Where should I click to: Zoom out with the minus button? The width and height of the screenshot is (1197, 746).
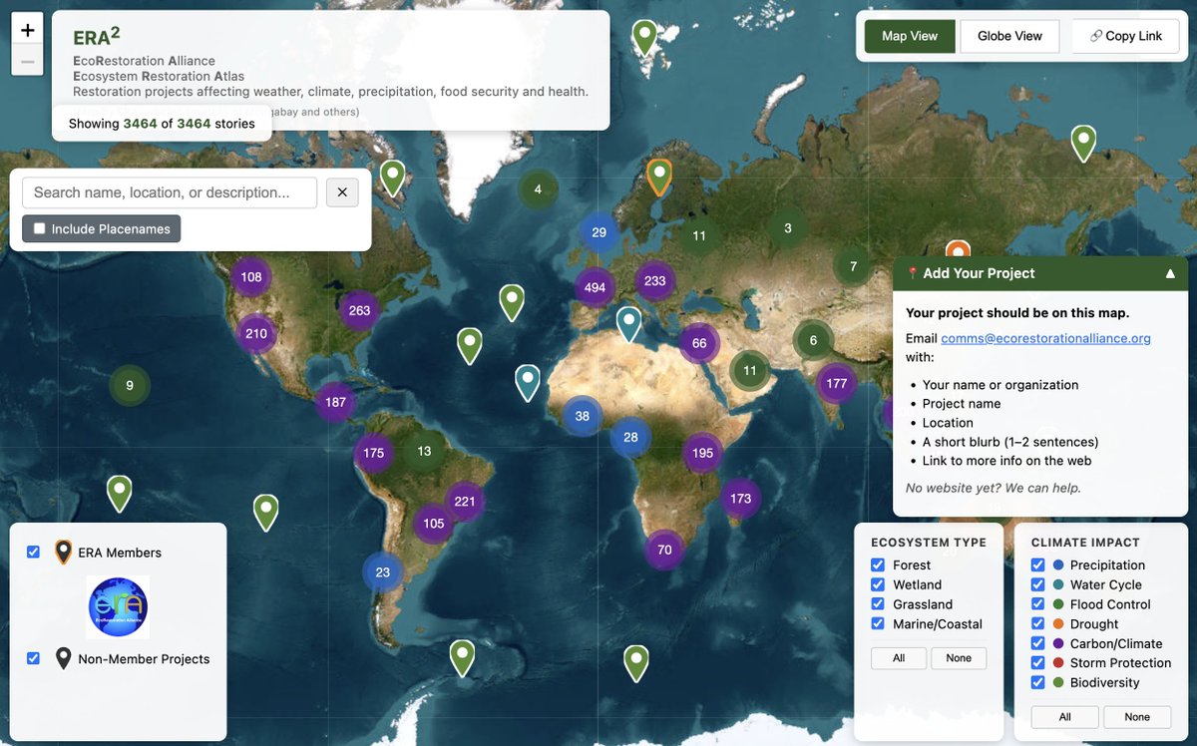[x=28, y=61]
